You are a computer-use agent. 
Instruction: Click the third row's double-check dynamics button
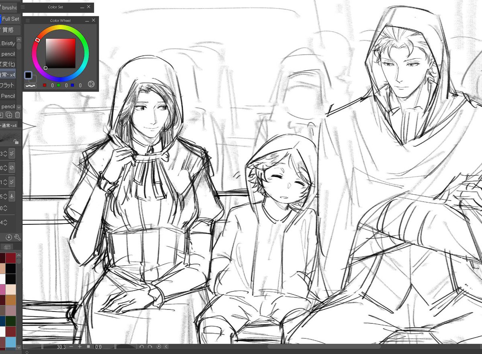(x=12, y=182)
